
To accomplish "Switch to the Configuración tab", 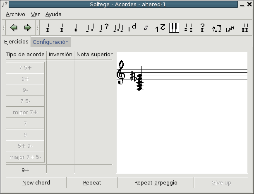I will tap(50, 42).
